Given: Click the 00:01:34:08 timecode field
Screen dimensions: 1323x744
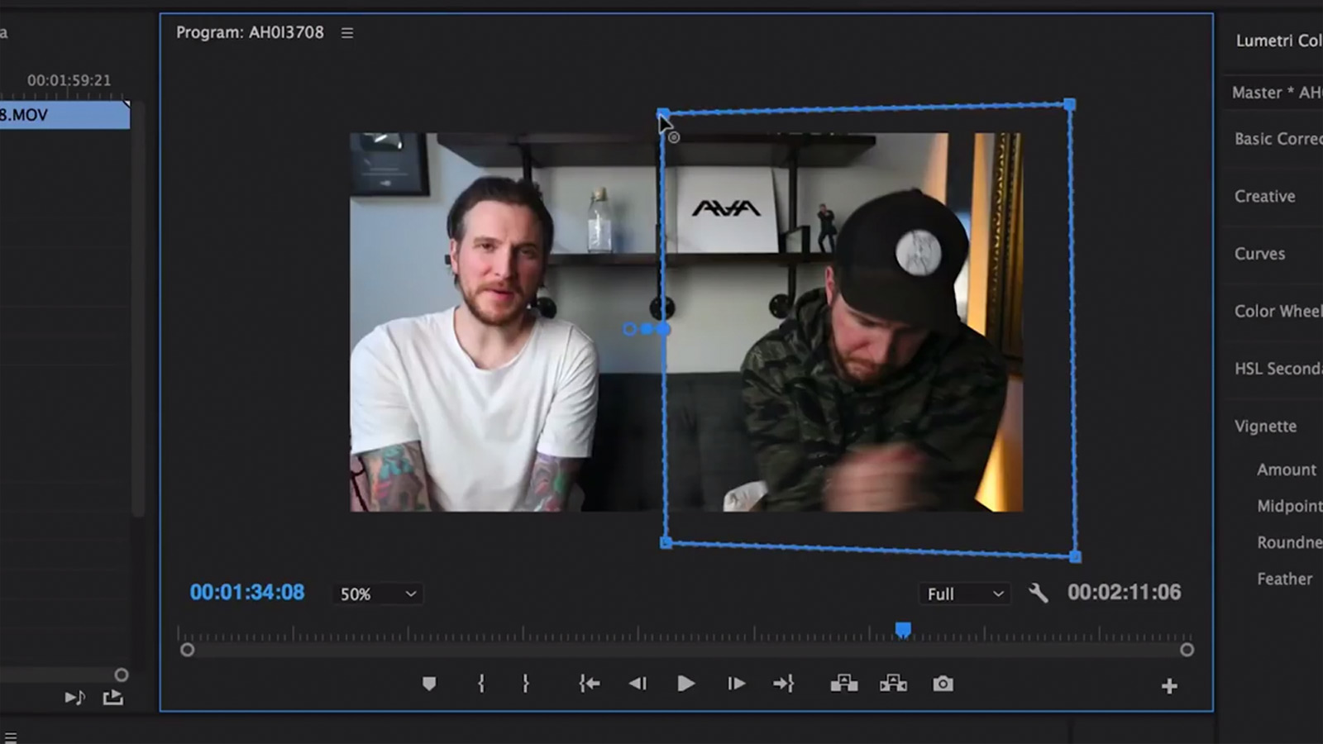Looking at the screenshot, I should pyautogui.click(x=246, y=593).
